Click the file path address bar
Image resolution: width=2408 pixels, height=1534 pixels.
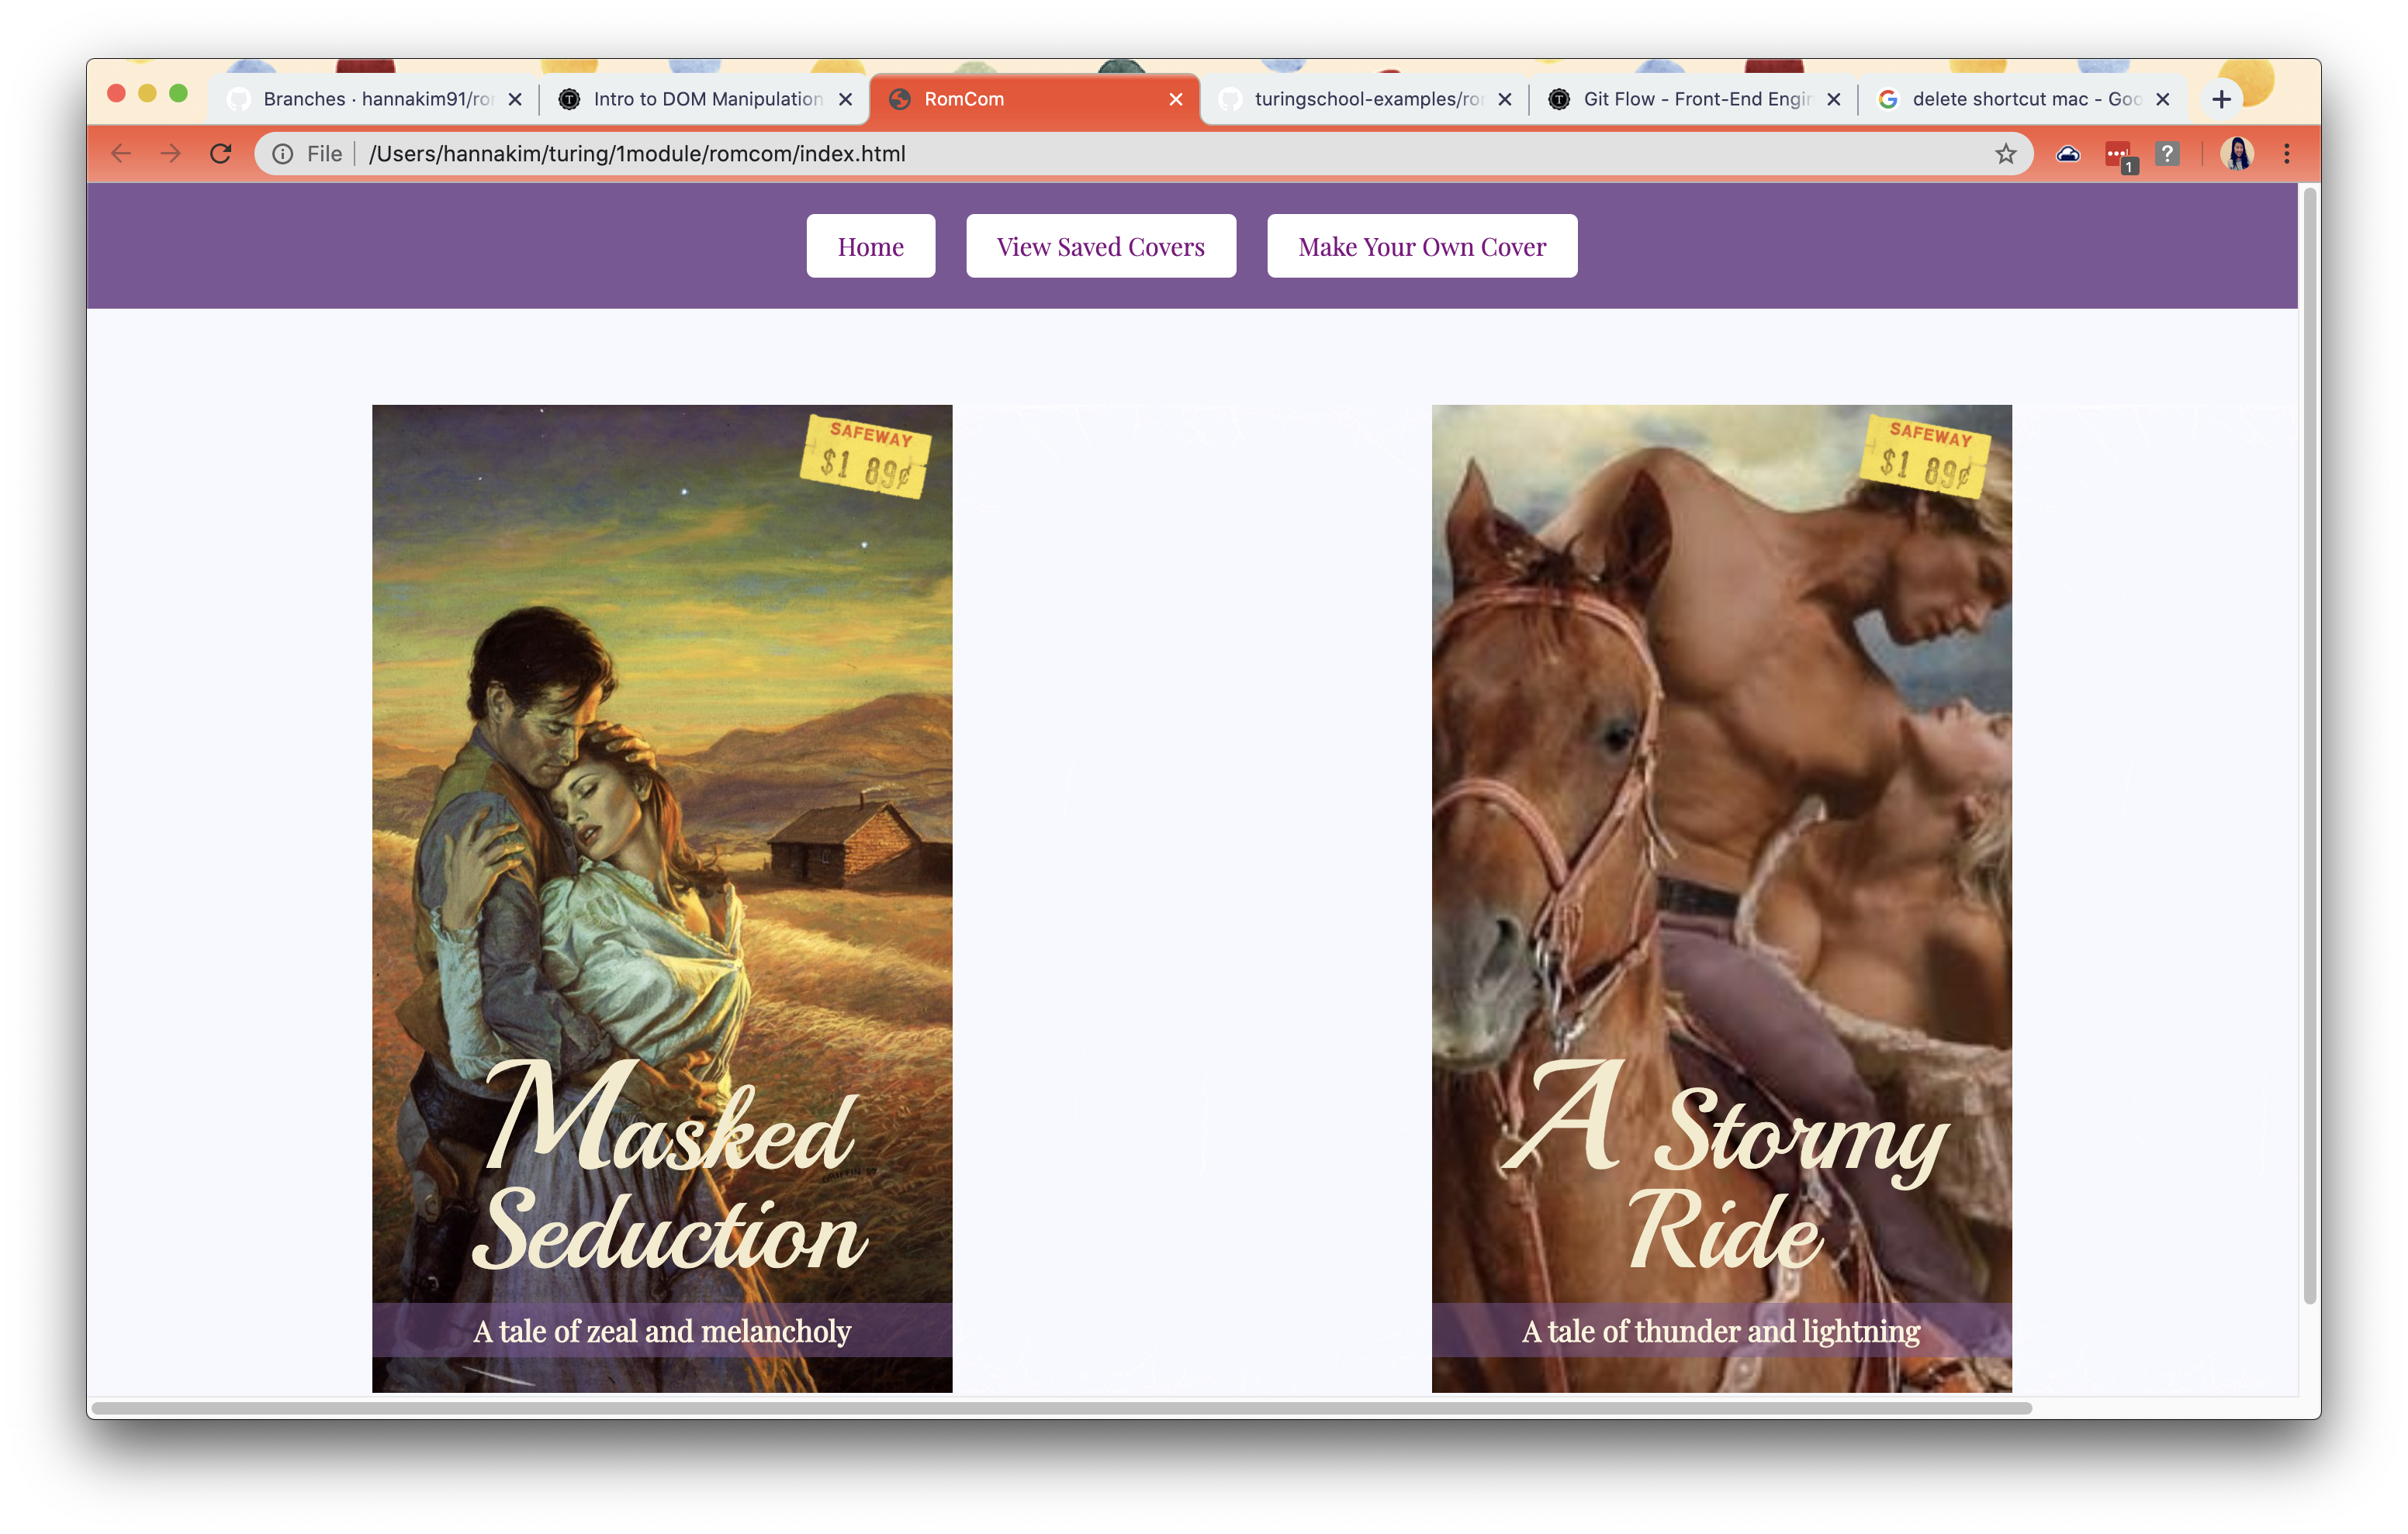click(x=1100, y=153)
